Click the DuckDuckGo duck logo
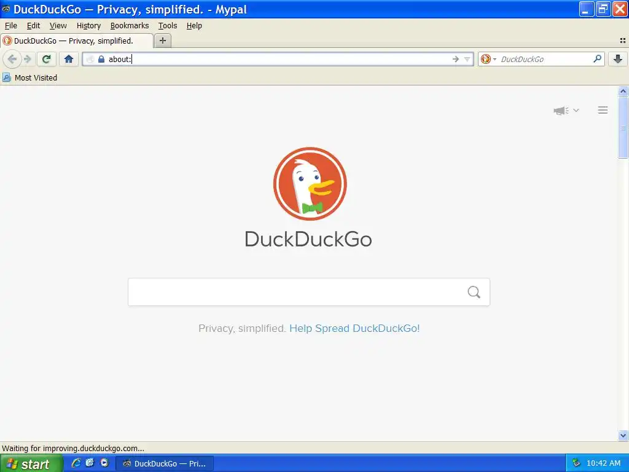629x472 pixels. click(310, 184)
